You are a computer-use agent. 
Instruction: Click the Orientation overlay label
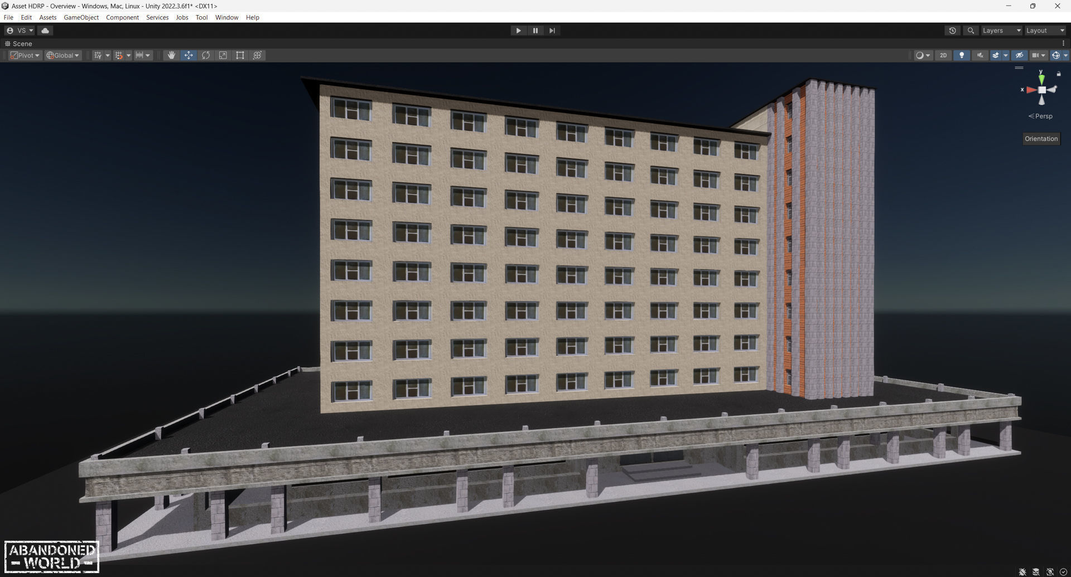1041,139
